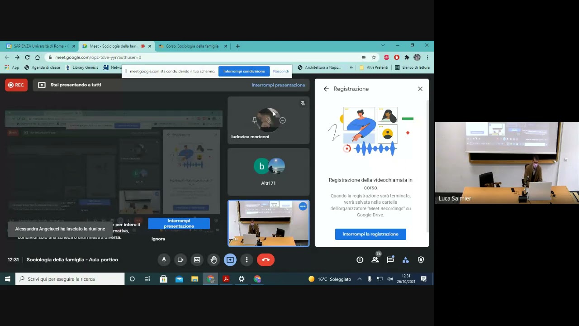Toggle the camera in the Meet control bar
This screenshot has height=326, width=579.
point(180,260)
